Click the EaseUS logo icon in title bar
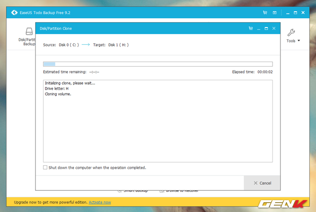This screenshot has height=212, width=316. coord(14,12)
